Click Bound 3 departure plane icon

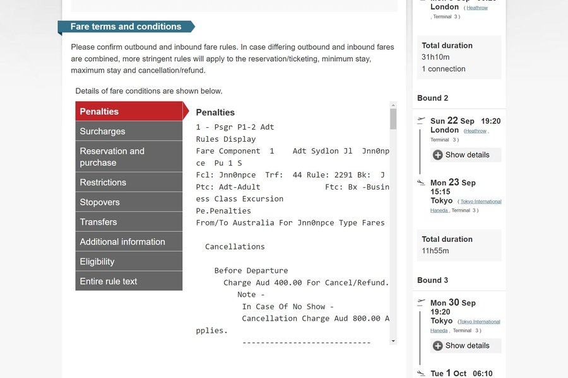[421, 302]
